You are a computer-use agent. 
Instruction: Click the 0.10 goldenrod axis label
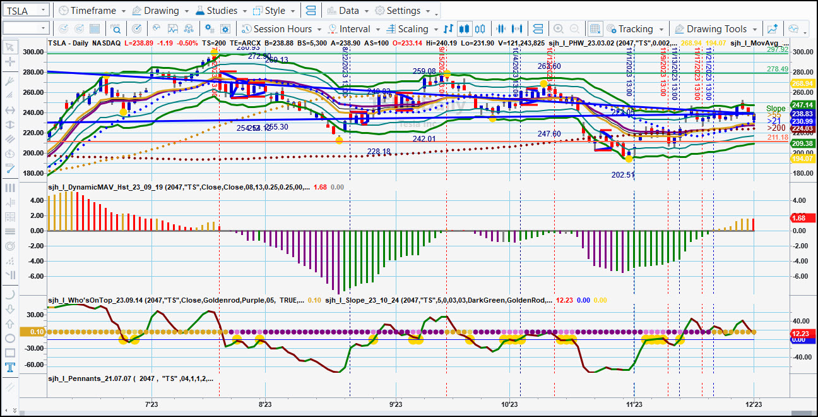32,332
